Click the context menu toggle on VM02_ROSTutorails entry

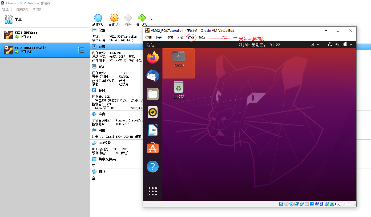(x=81, y=50)
